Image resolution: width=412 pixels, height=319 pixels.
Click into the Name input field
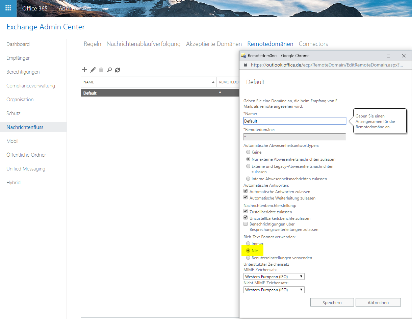(295, 121)
